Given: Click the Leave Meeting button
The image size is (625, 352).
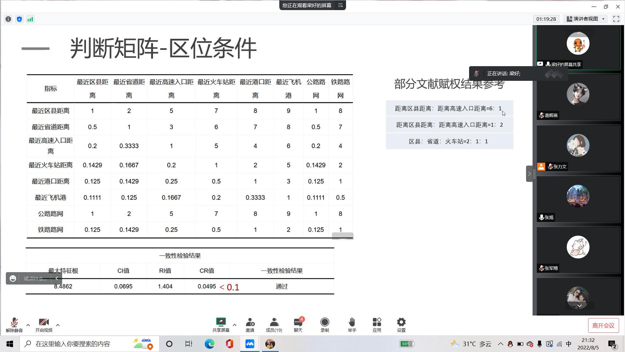Looking at the screenshot, I should [x=603, y=325].
